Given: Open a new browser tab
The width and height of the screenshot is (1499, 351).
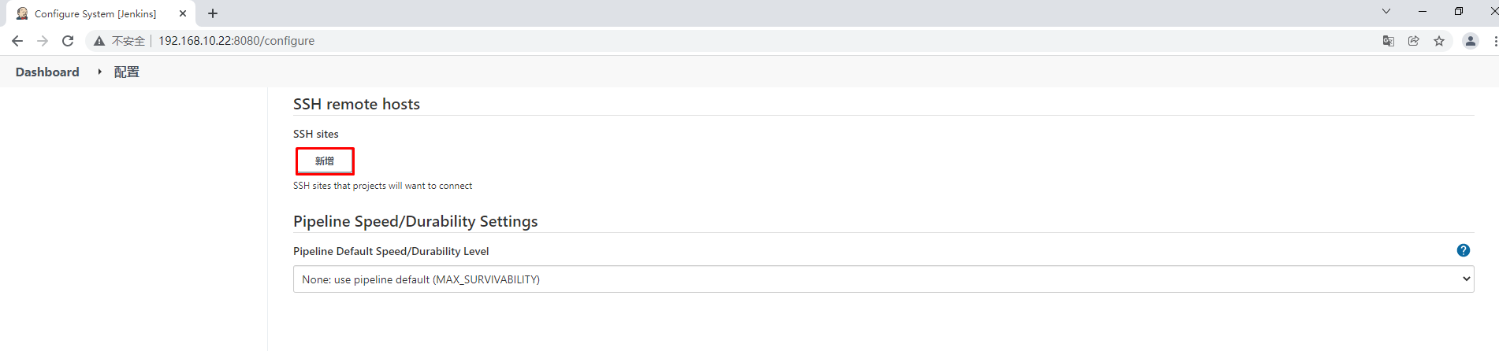Looking at the screenshot, I should coord(213,13).
